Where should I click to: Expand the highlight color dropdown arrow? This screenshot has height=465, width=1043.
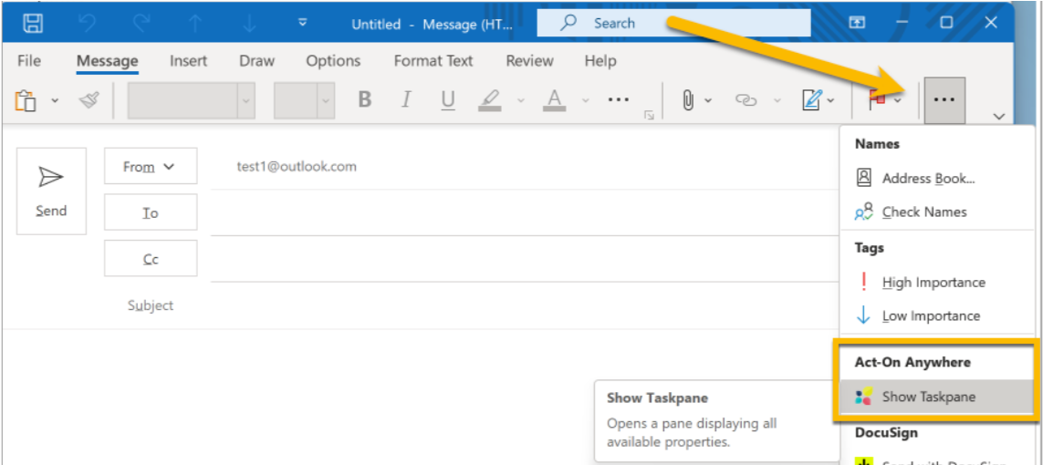(521, 101)
